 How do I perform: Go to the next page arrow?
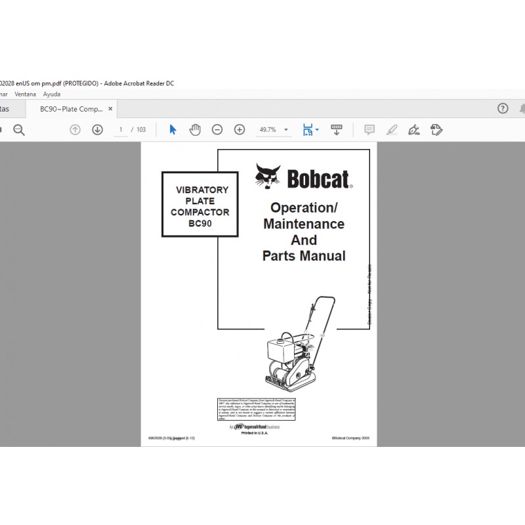(x=96, y=129)
